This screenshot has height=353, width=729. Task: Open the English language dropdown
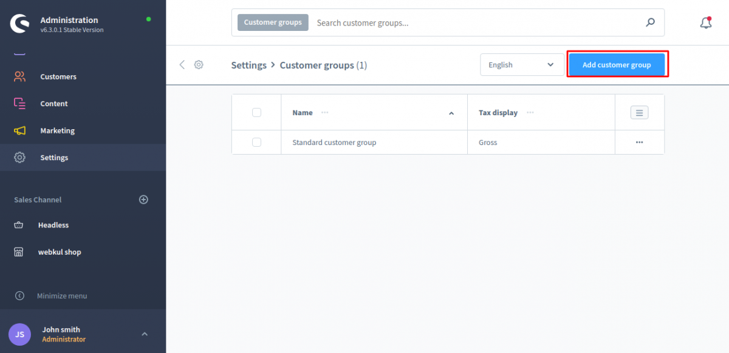coord(521,64)
